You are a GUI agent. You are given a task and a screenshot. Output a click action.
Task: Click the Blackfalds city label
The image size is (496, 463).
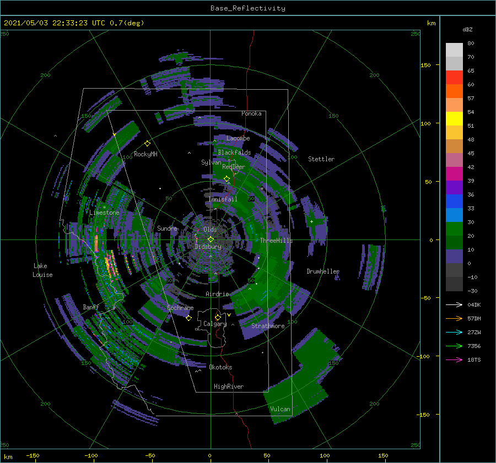(x=234, y=152)
